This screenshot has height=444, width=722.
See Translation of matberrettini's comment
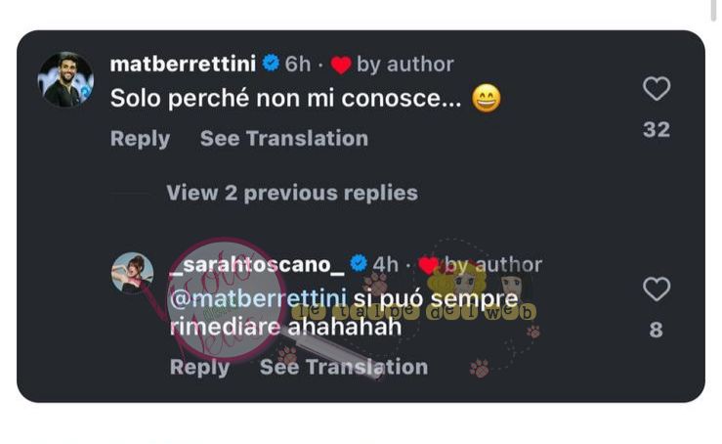pos(284,138)
